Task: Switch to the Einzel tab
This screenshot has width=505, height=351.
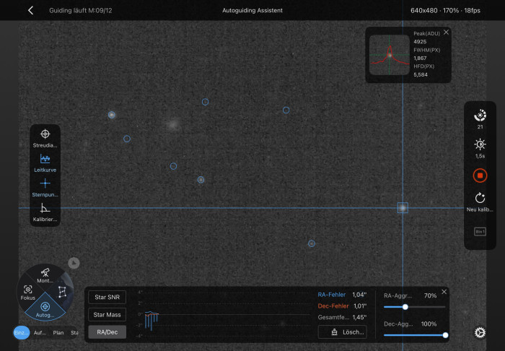Action: click(x=21, y=333)
